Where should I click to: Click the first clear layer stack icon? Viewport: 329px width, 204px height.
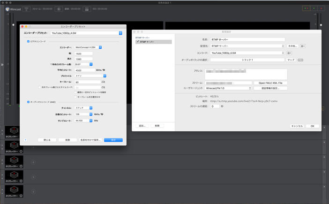(x=14, y=130)
